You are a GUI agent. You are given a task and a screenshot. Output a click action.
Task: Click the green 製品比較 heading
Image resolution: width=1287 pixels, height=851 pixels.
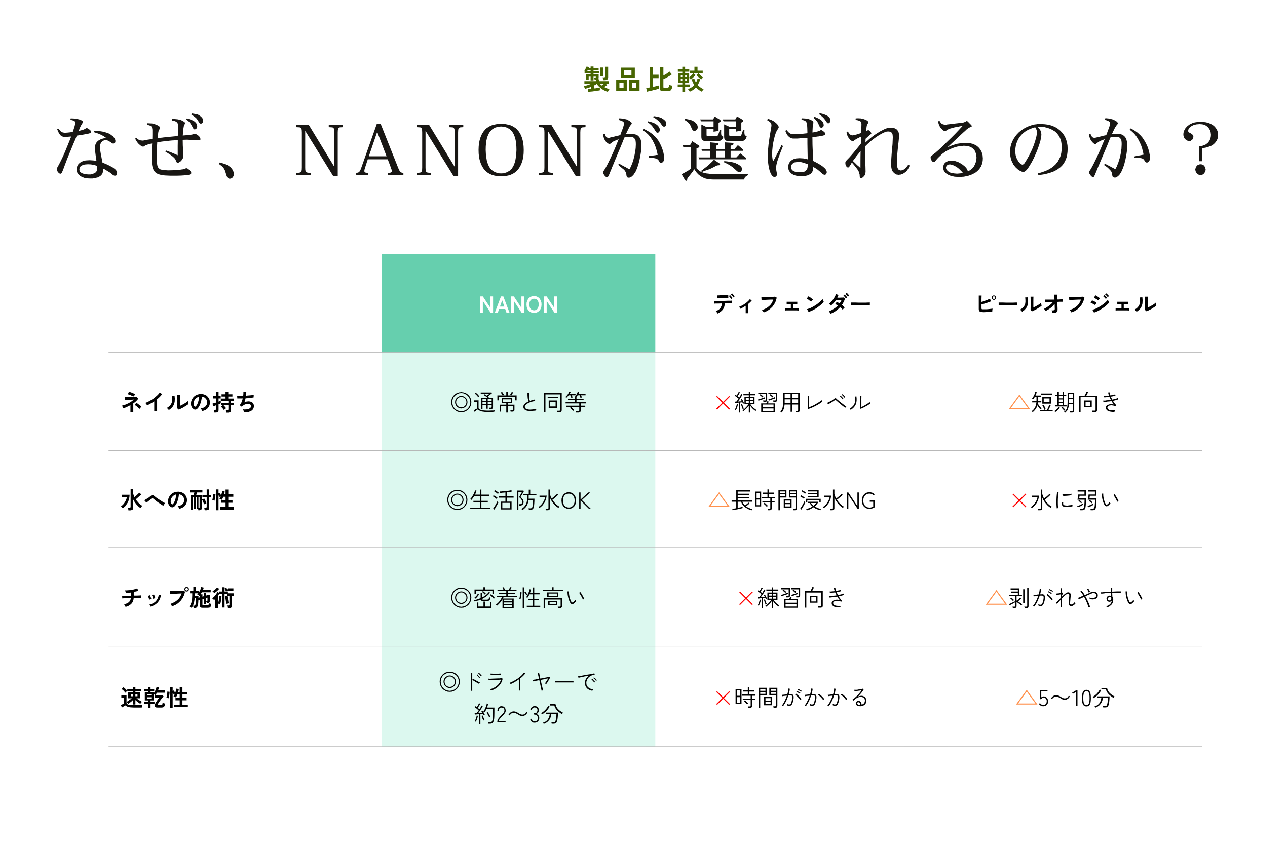tap(643, 80)
